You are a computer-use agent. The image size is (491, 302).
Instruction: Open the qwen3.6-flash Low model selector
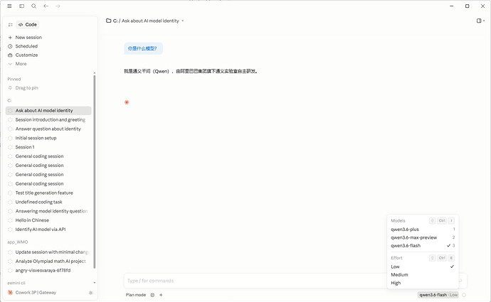pyautogui.click(x=438, y=295)
